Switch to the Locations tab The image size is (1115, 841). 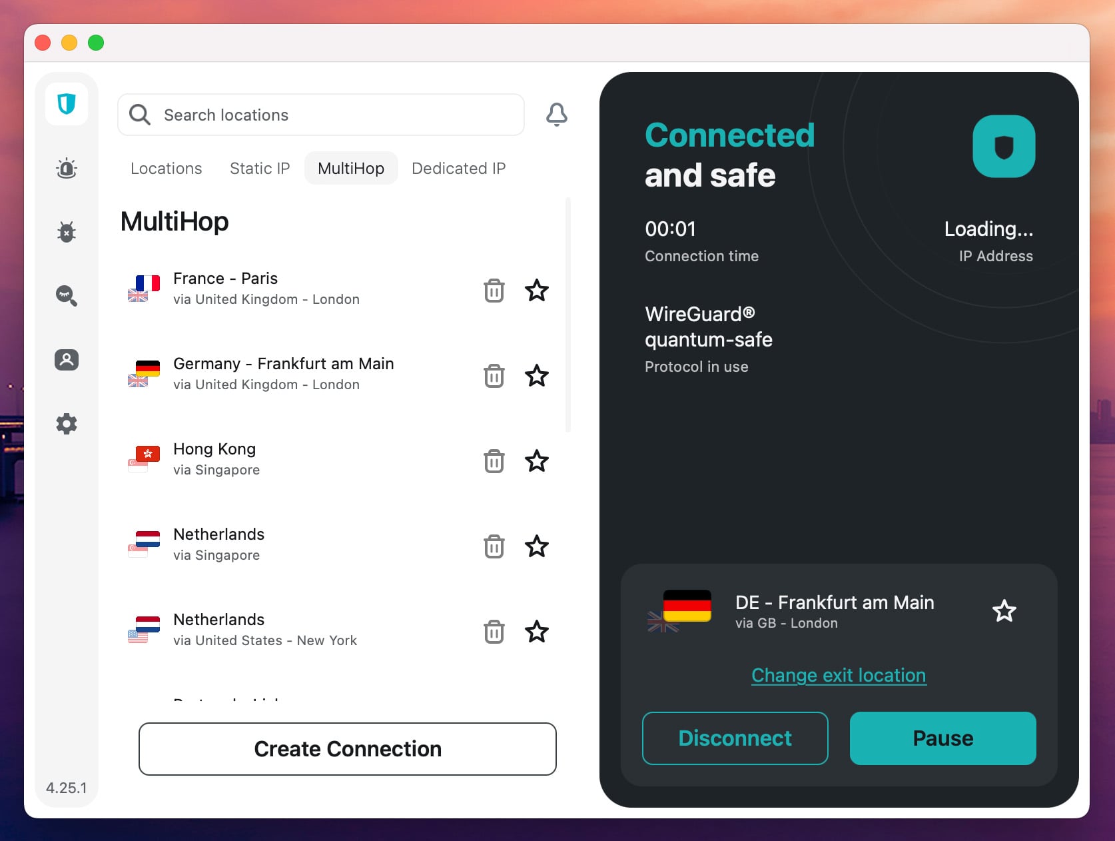coord(167,169)
